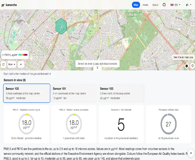Click the median across provinces gauge
The height and width of the screenshot is (160, 195).
point(74,124)
